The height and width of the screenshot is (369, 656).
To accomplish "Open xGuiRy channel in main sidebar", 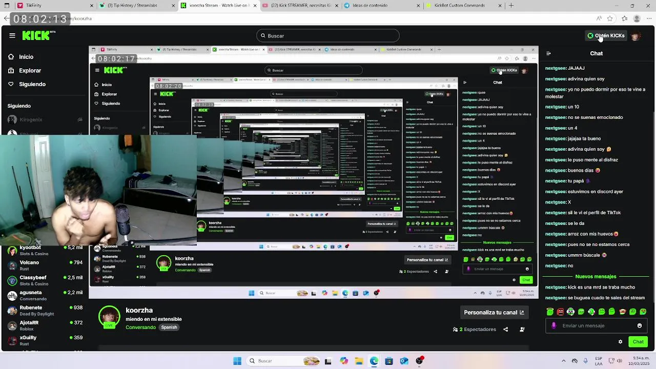I will [45, 340].
